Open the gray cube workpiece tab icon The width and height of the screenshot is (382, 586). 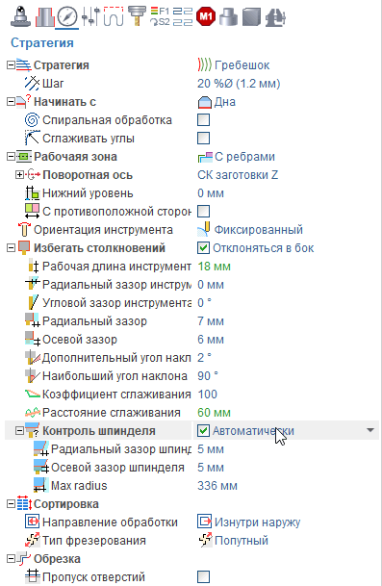pyautogui.click(x=251, y=17)
